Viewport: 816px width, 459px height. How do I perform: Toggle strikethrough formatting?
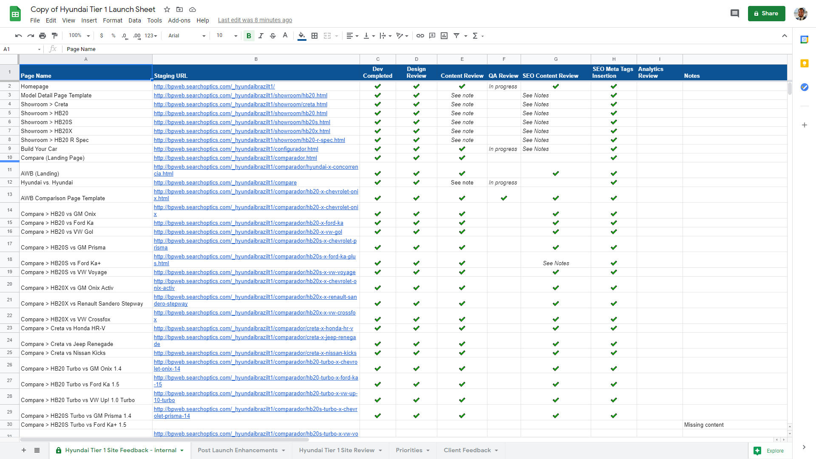pos(273,36)
